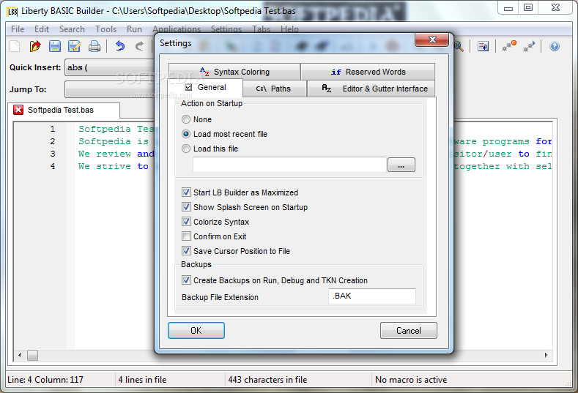Open the Quick Insert combo box
This screenshot has height=393, width=578.
110,67
